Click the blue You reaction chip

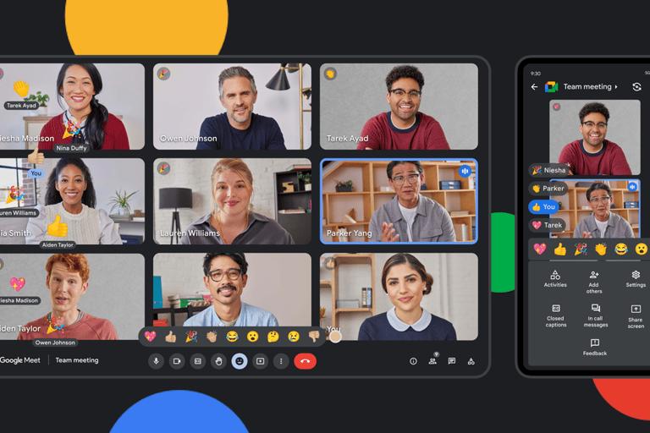pos(543,206)
